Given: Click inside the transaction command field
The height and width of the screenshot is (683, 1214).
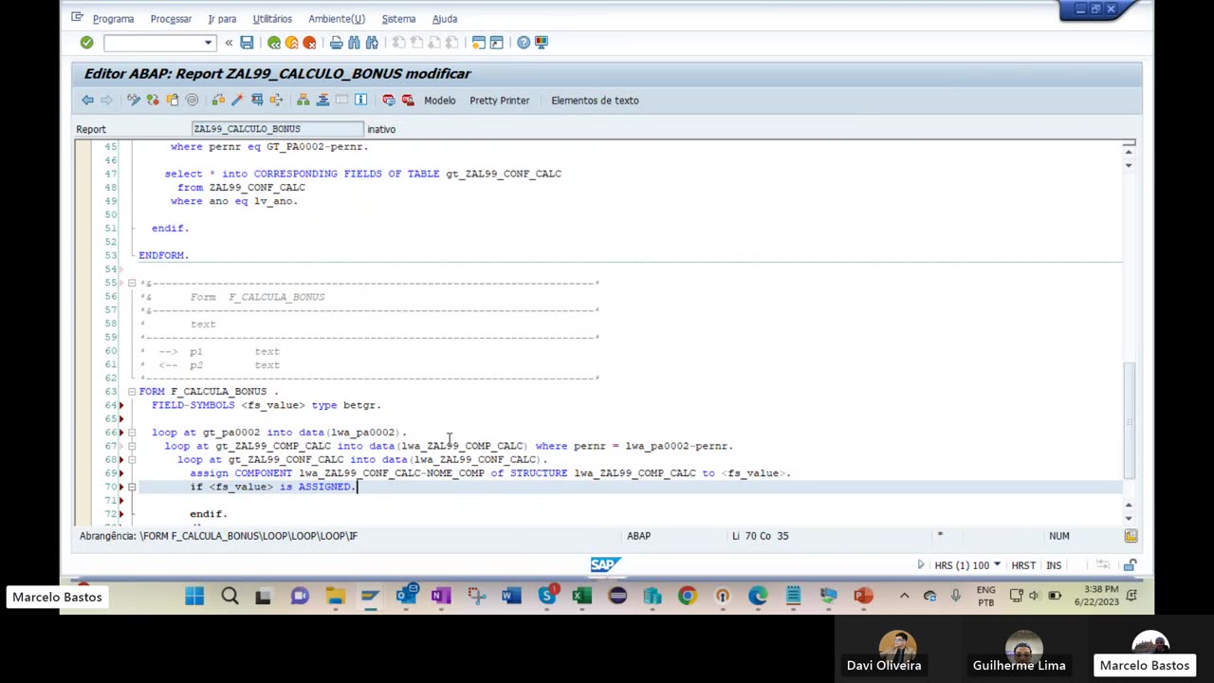Looking at the screenshot, I should point(153,43).
